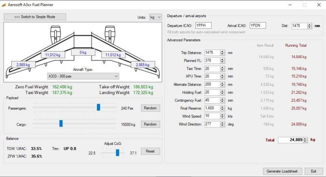Viewport: 326px width, 177px height.
Task: Adjust the Dist spinner arrows
Action: (310, 26)
